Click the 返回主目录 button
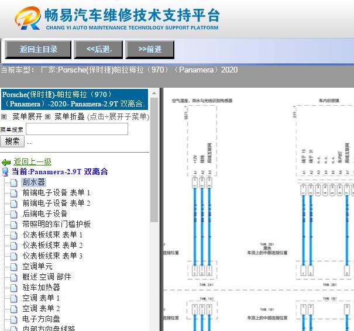 (38, 50)
